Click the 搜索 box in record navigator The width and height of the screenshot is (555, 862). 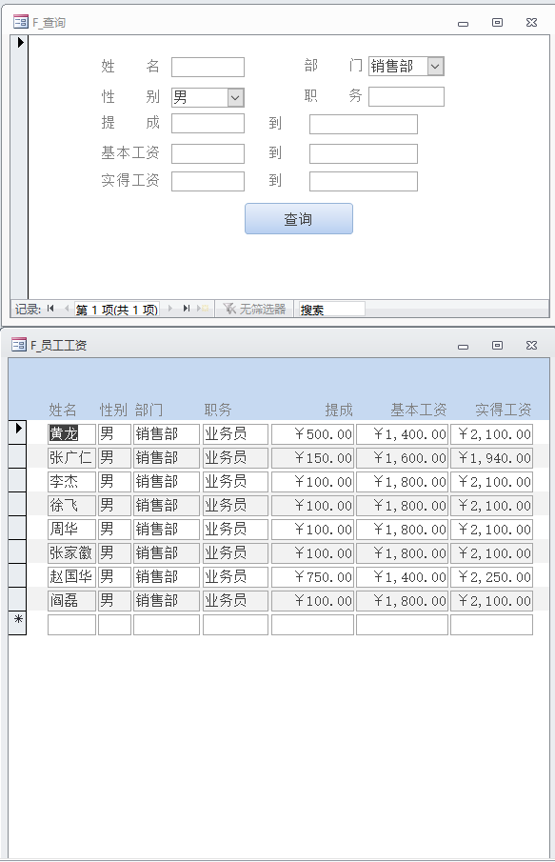330,309
